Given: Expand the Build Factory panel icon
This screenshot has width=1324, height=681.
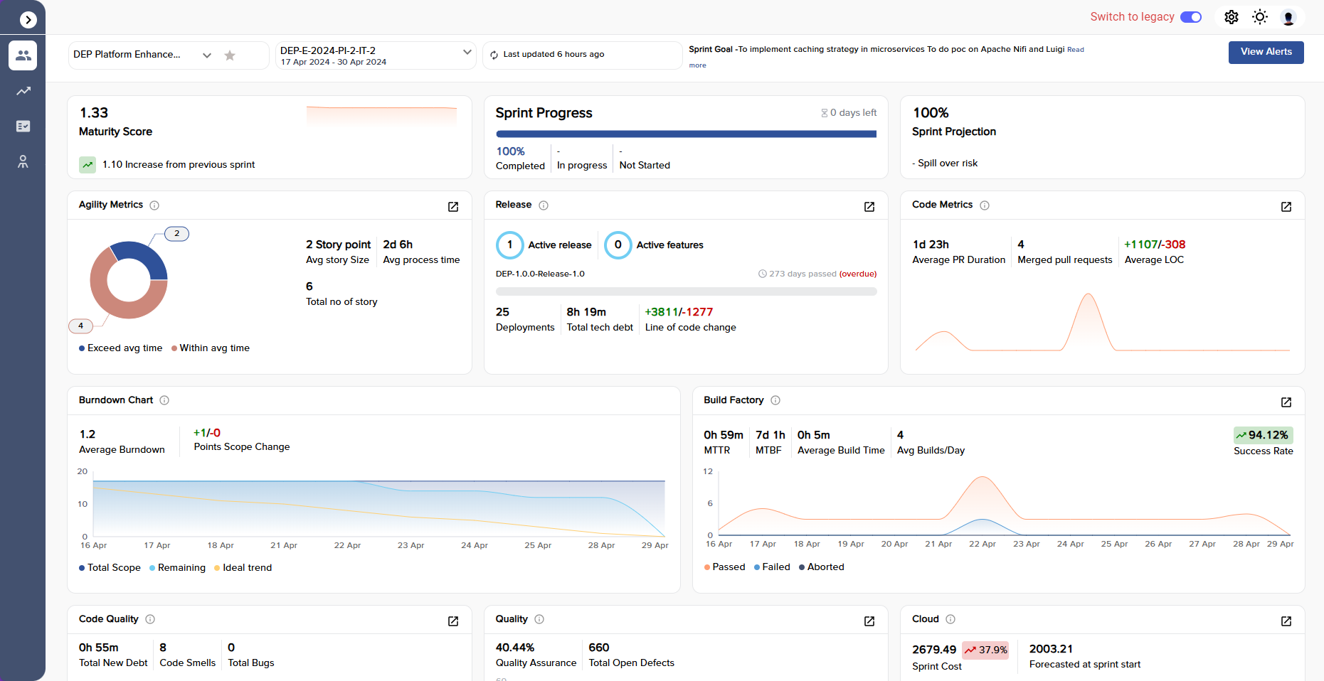Looking at the screenshot, I should [x=1286, y=402].
